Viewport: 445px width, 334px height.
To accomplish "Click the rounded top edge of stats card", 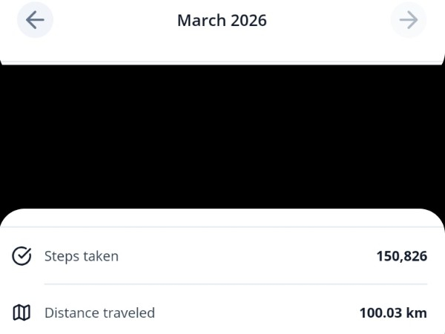I will (222, 215).
